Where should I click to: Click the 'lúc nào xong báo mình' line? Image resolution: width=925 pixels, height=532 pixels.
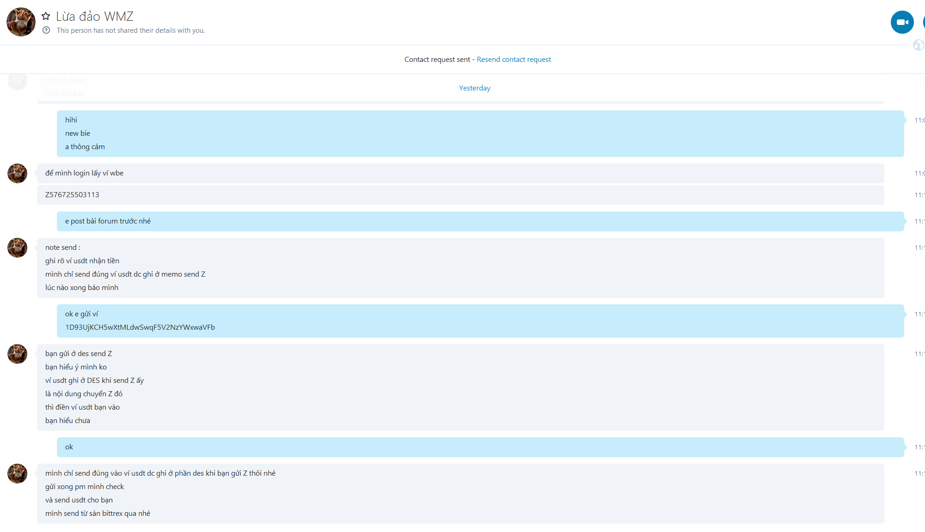[x=82, y=288]
